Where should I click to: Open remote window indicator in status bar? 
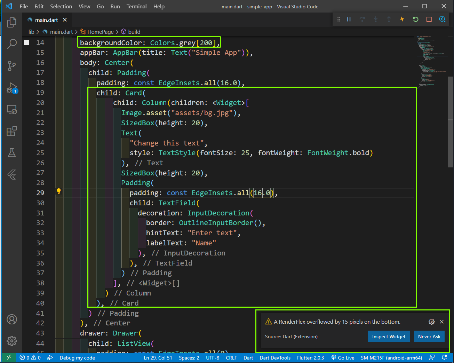(x=9, y=357)
